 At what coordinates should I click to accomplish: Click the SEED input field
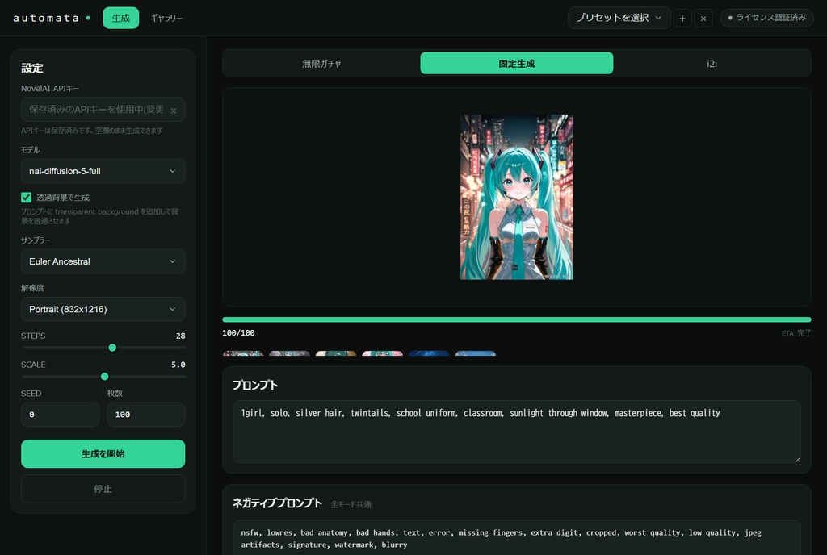pos(60,415)
